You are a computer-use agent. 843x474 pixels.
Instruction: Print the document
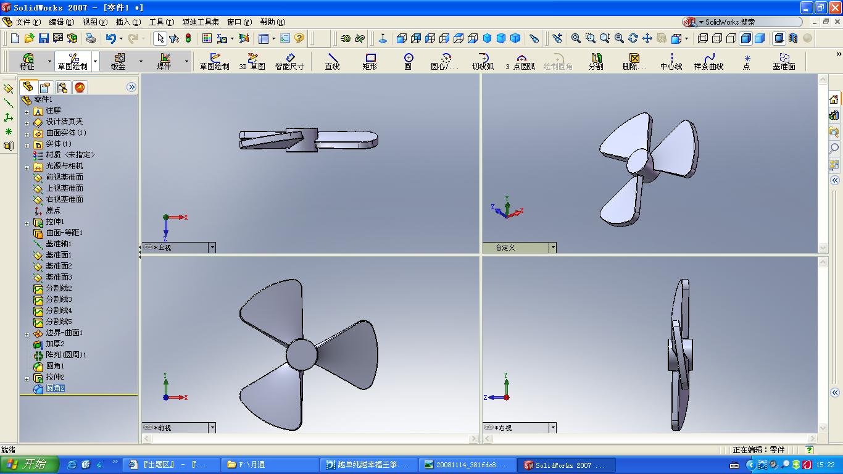pos(91,38)
